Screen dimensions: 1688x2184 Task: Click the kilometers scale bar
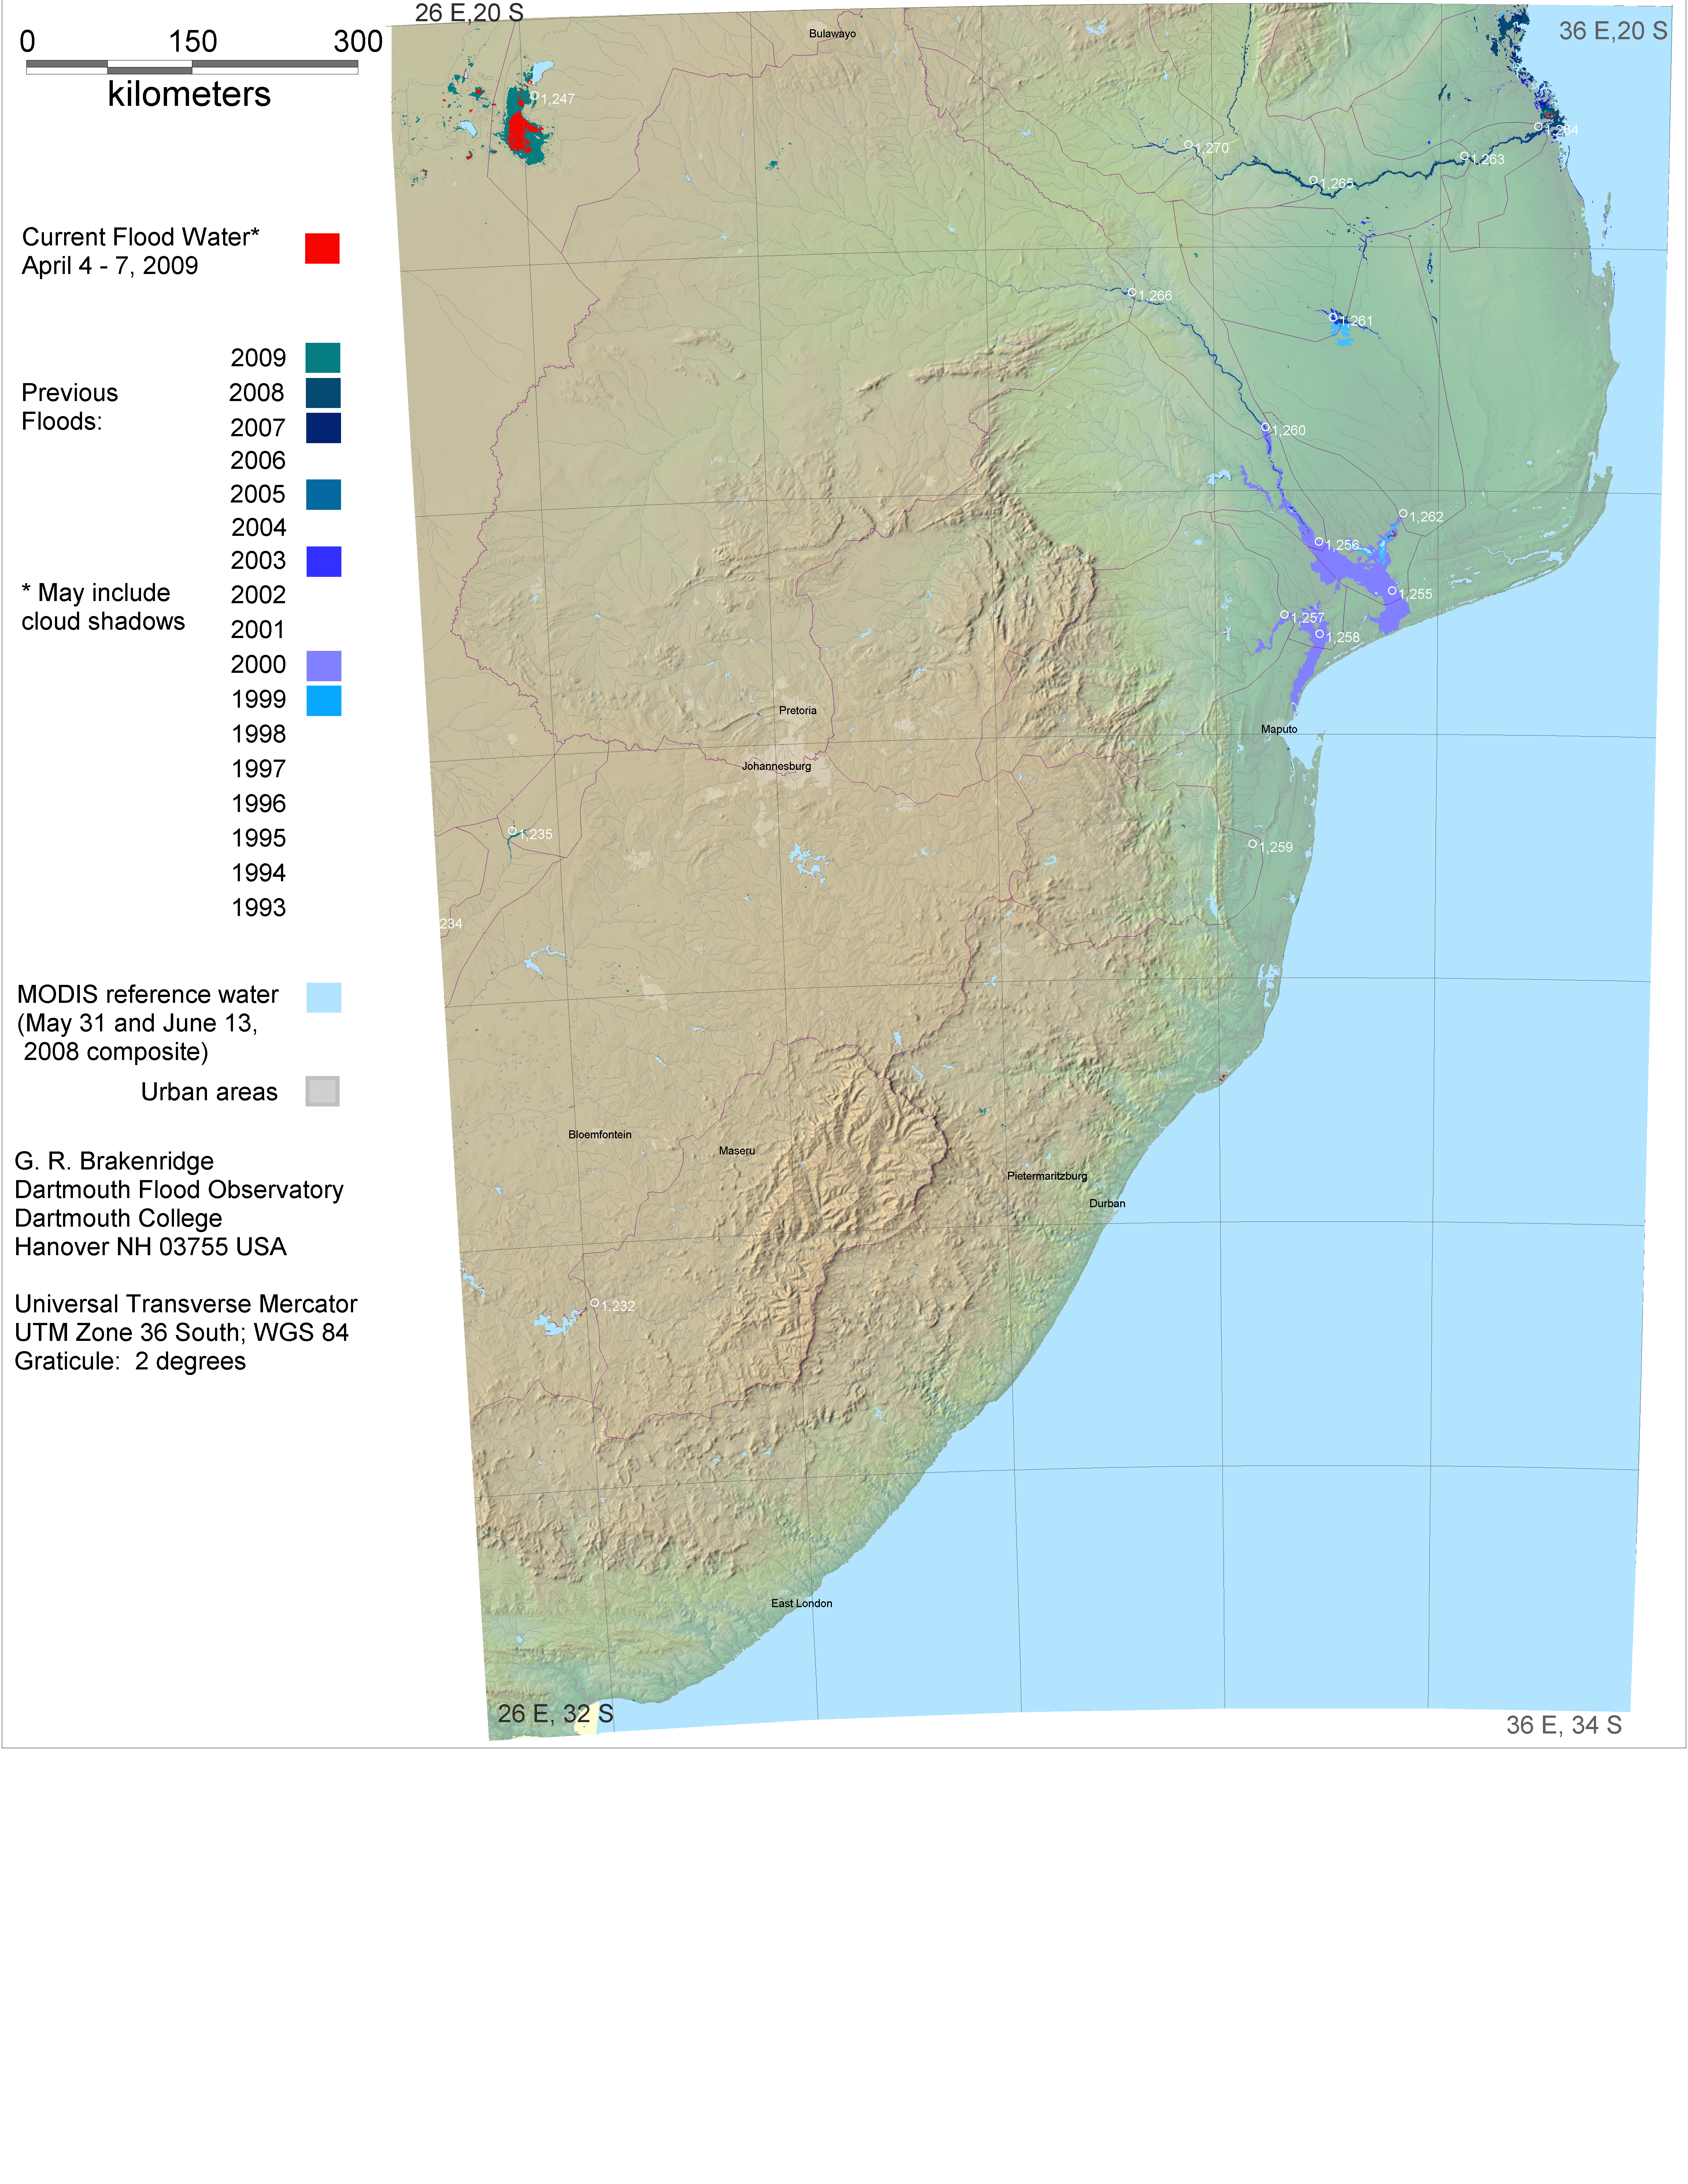[x=192, y=67]
